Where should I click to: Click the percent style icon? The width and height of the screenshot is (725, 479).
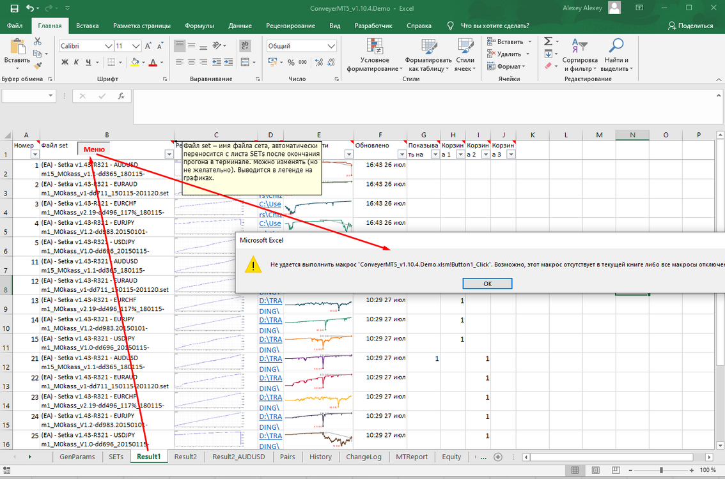point(291,62)
